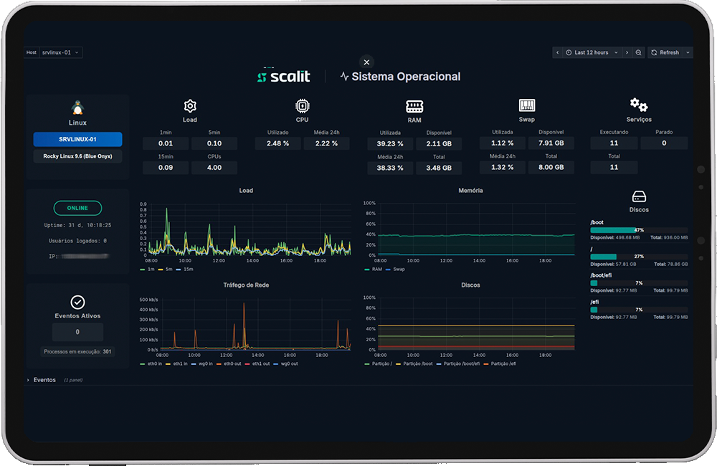This screenshot has width=717, height=466.
Task: Open the Last 12 hours time range picker
Action: pyautogui.click(x=592, y=52)
